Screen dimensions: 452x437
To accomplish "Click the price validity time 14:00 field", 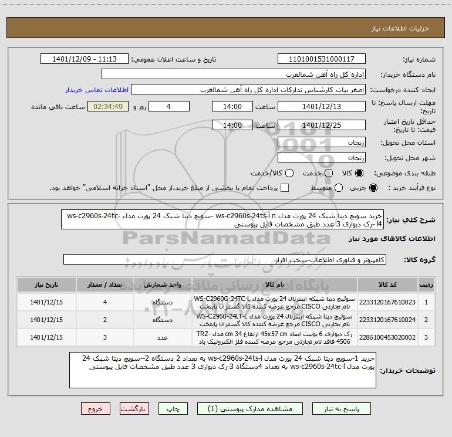I will [232, 125].
